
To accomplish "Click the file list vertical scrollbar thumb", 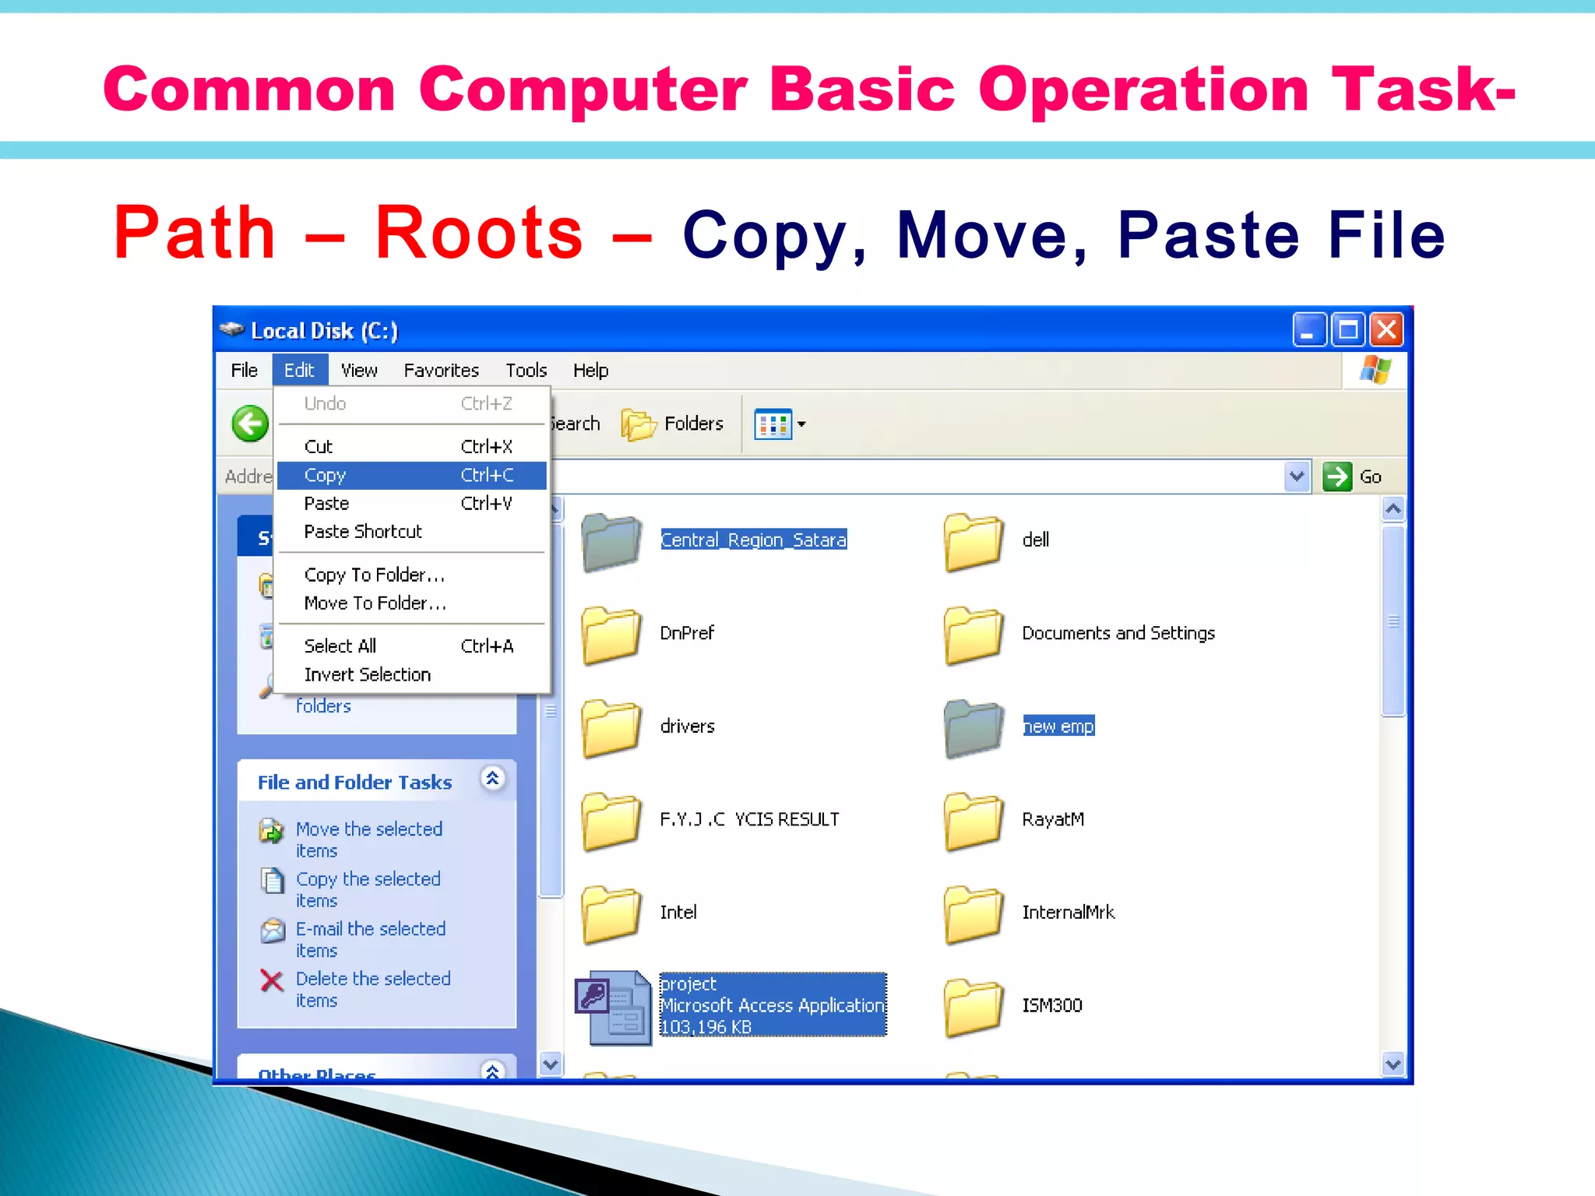I will pos(1393,621).
